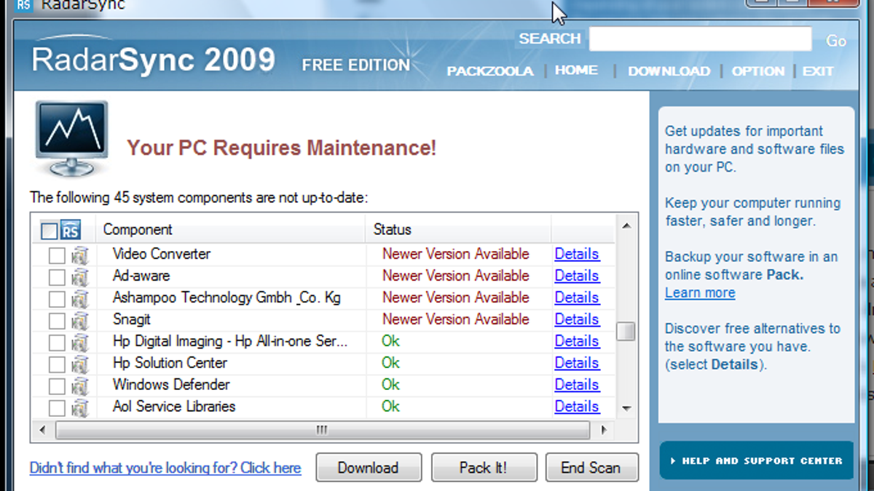Open Details for Ashampoo Technology
The image size is (874, 491).
click(577, 298)
